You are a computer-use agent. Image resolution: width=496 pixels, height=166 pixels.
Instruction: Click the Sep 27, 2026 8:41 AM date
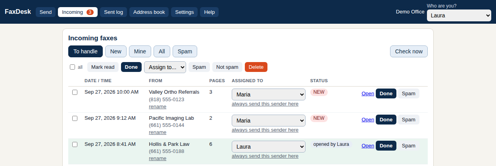coord(110,144)
